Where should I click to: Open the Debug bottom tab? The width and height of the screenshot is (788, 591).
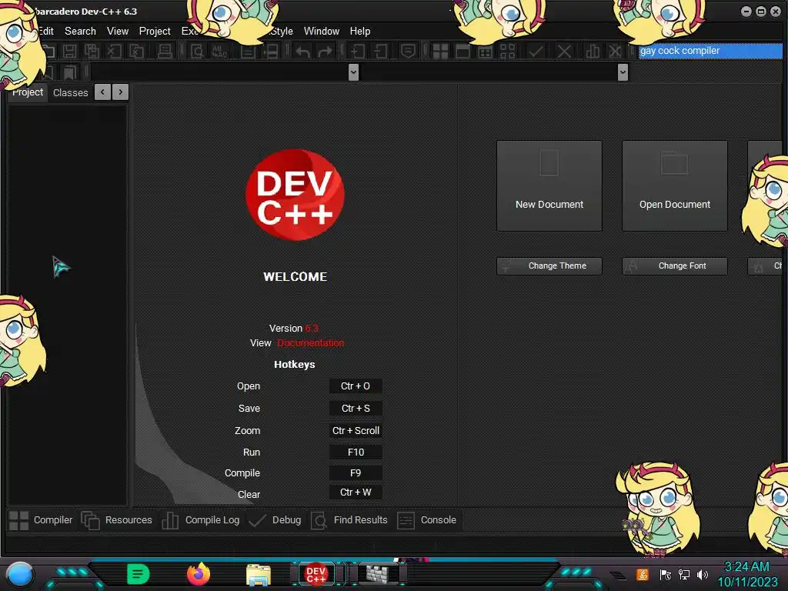tap(275, 520)
